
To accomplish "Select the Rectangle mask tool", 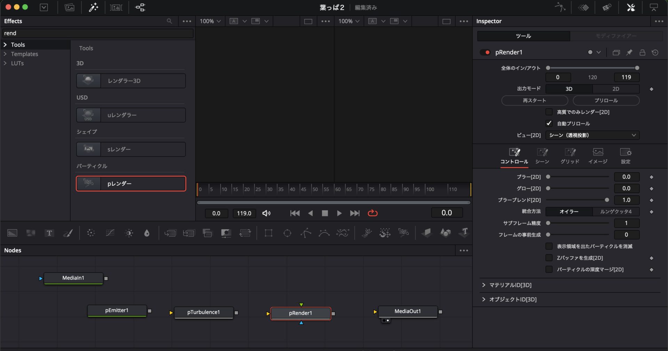I will coord(268,233).
